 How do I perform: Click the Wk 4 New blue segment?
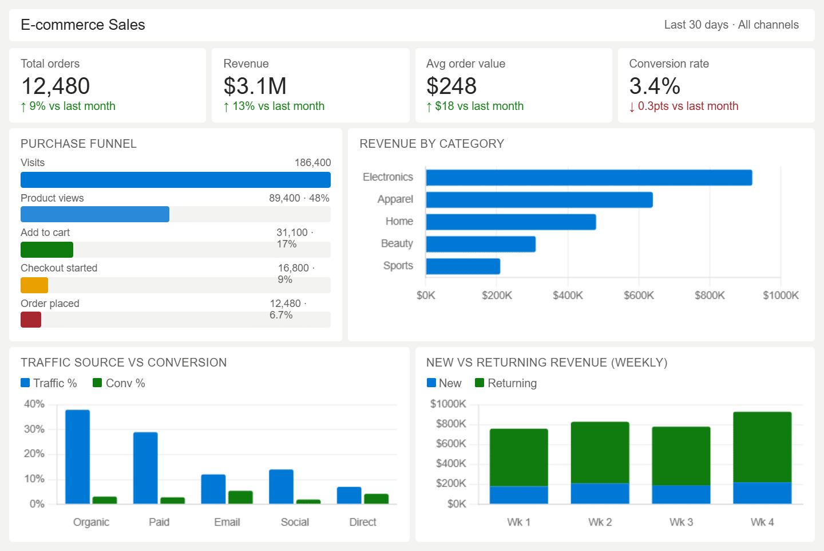point(762,493)
